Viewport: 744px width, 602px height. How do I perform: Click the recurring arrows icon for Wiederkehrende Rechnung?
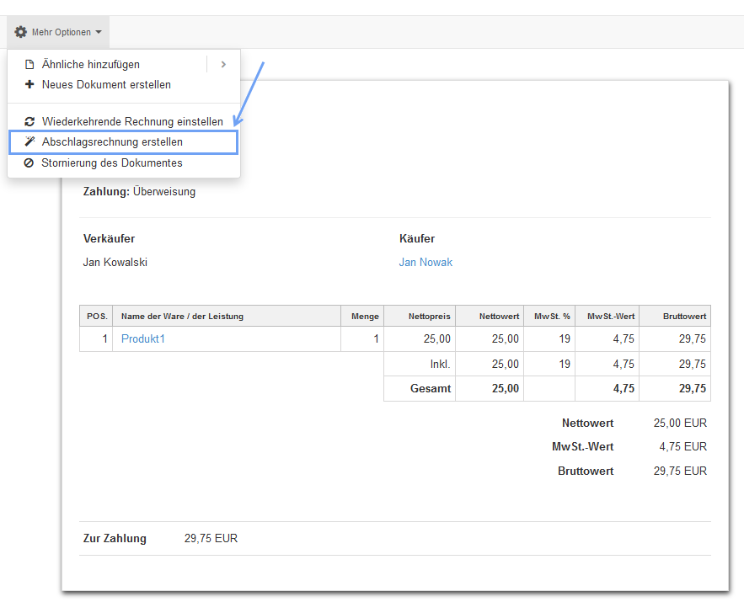[29, 122]
